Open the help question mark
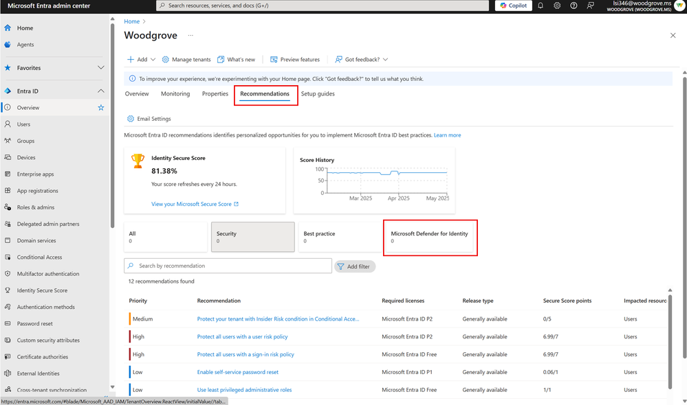The image size is (687, 405). [574, 5]
